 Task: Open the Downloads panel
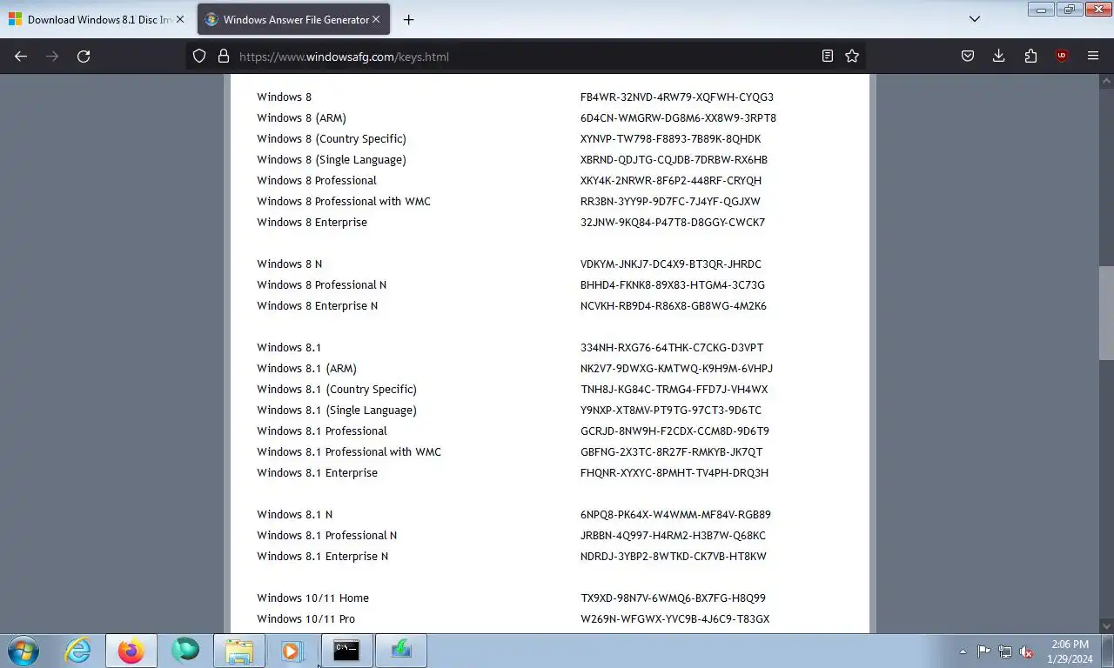pos(999,56)
